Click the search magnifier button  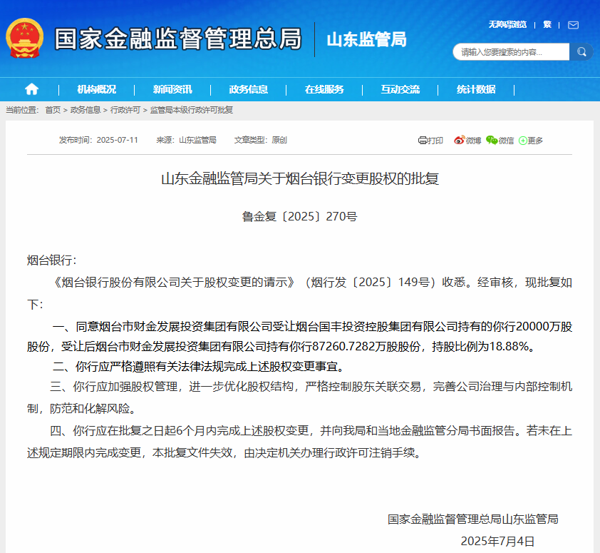581,52
